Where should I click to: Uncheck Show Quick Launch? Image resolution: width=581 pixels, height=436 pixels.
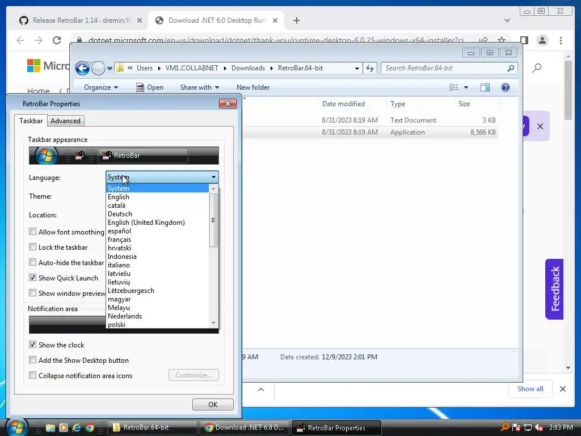(x=32, y=278)
